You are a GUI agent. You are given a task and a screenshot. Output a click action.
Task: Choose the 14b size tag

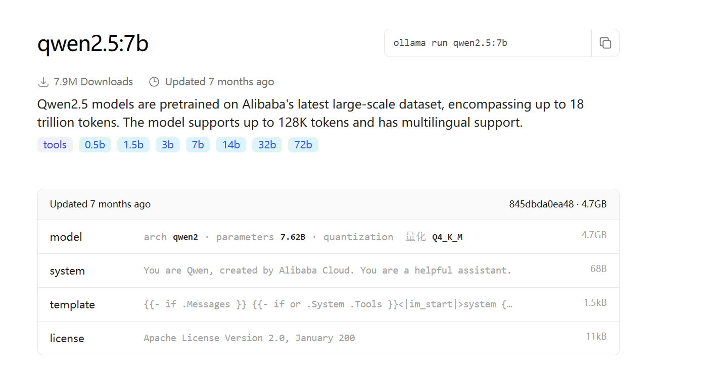coord(231,145)
